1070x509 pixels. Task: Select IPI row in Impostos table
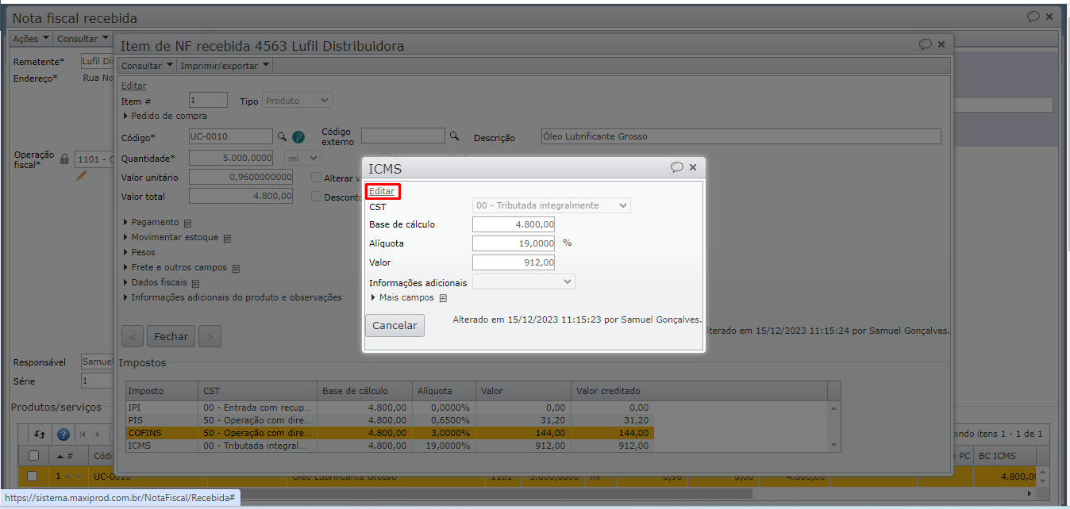[x=390, y=408]
